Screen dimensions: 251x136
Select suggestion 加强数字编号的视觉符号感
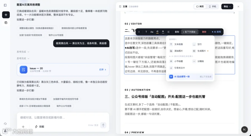click(x=66, y=99)
